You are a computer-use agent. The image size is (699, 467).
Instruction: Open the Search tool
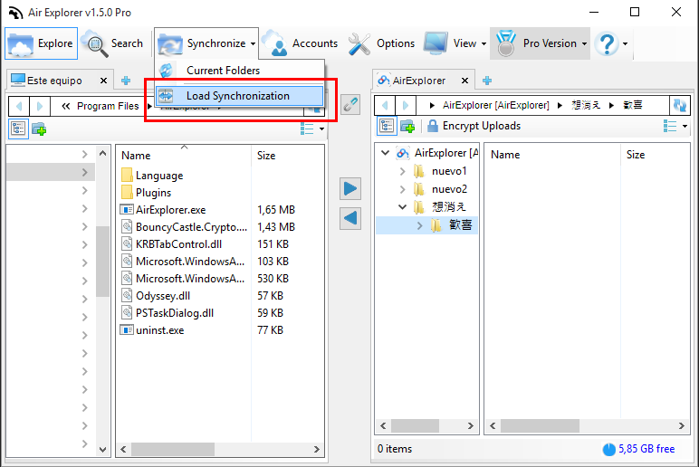pos(115,43)
